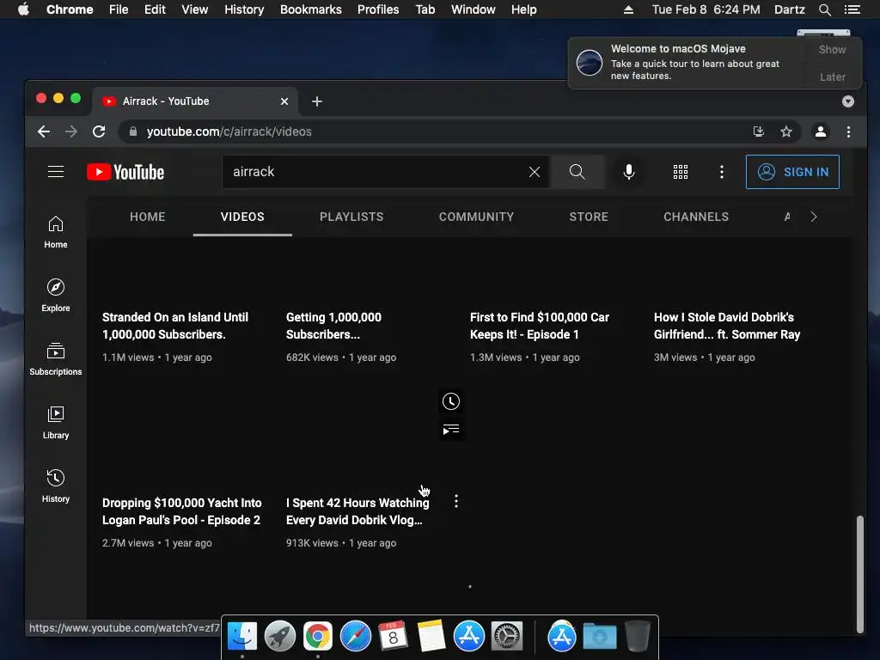Click the eject icon in the menu bar
Screen dimensions: 880x660
[628, 9]
